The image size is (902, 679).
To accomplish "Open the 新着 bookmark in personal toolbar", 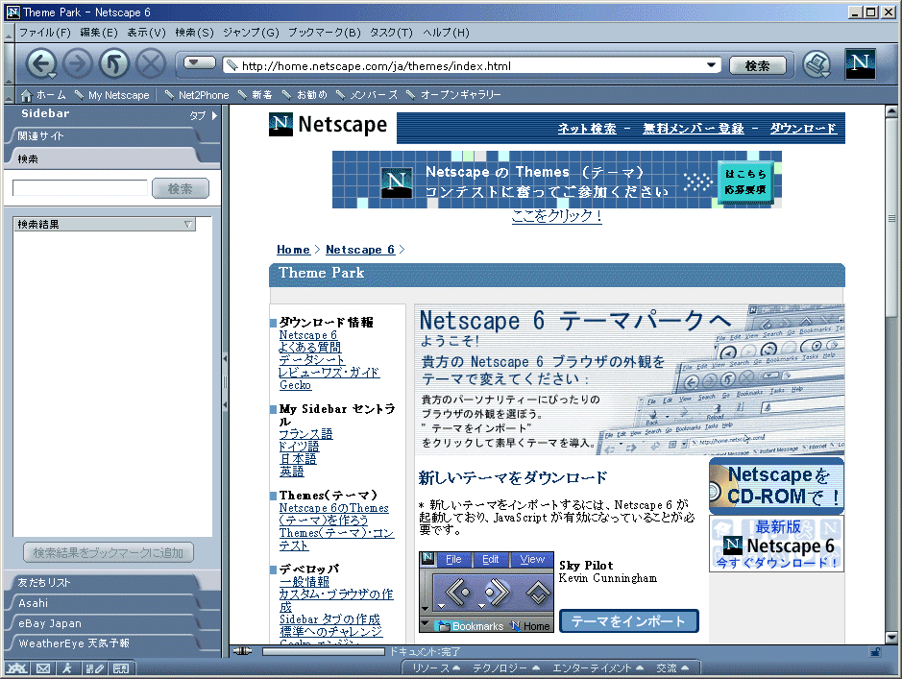I will pyautogui.click(x=255, y=95).
